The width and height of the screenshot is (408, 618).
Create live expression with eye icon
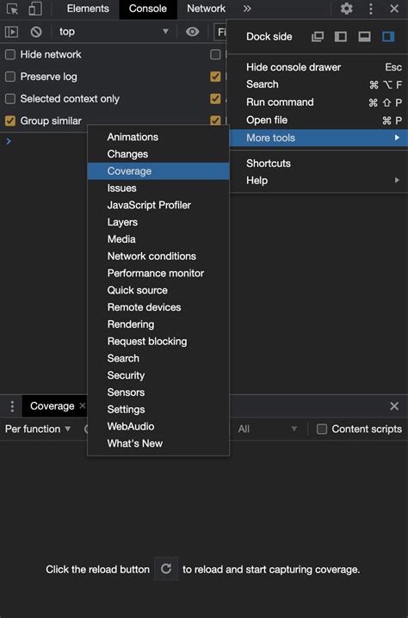[192, 32]
